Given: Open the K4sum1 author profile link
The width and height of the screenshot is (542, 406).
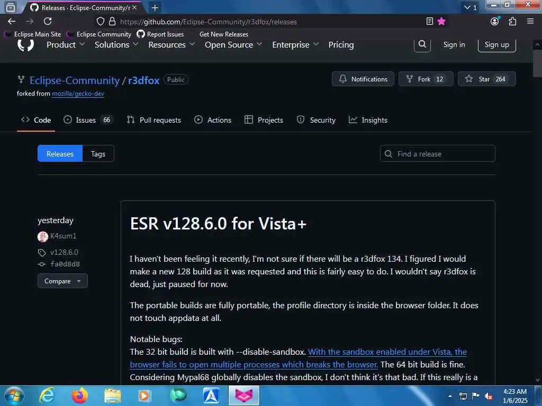Looking at the screenshot, I should coord(63,236).
